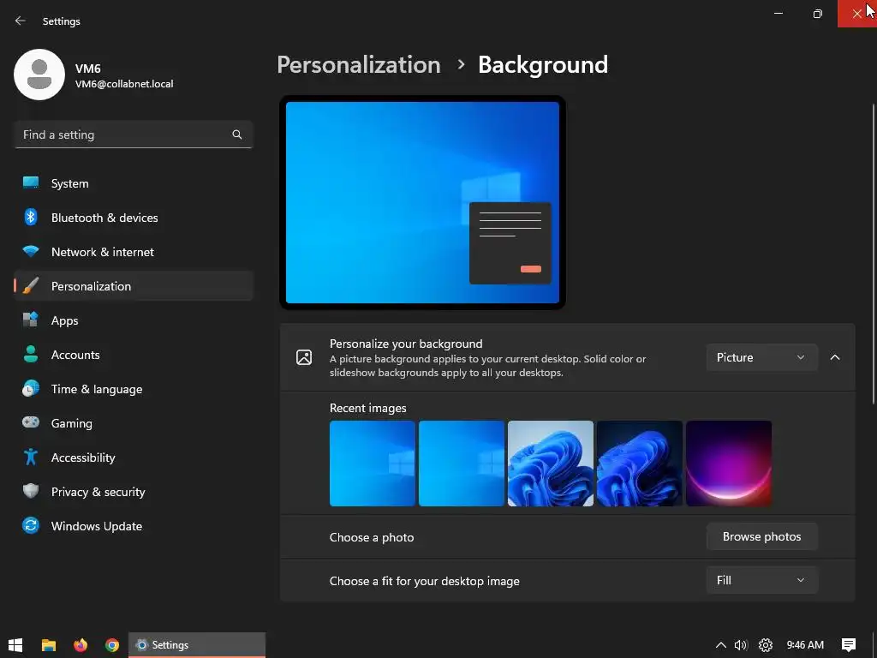Open the Fill fit dropdown
Image resolution: width=877 pixels, height=658 pixels.
coord(761,580)
